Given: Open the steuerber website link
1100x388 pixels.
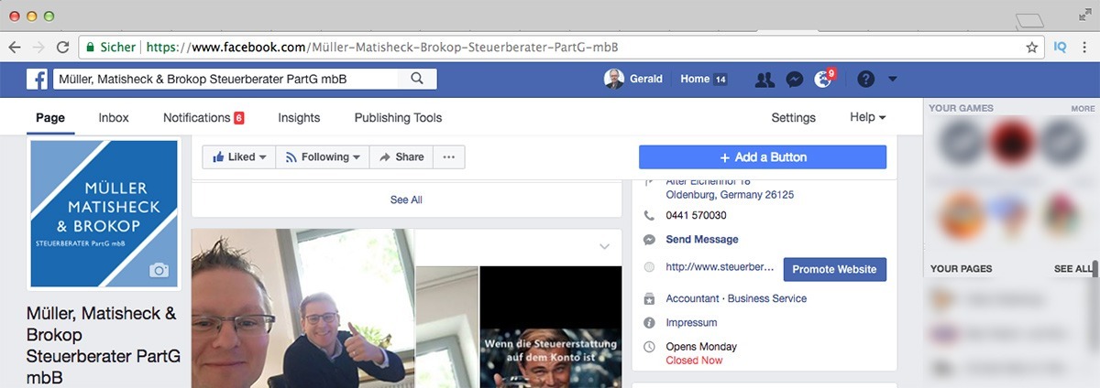Looking at the screenshot, I should pos(720,268).
